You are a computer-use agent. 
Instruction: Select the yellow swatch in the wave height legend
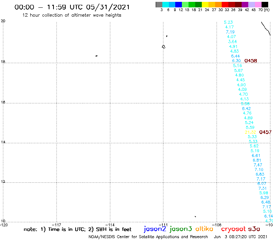point(205,4)
